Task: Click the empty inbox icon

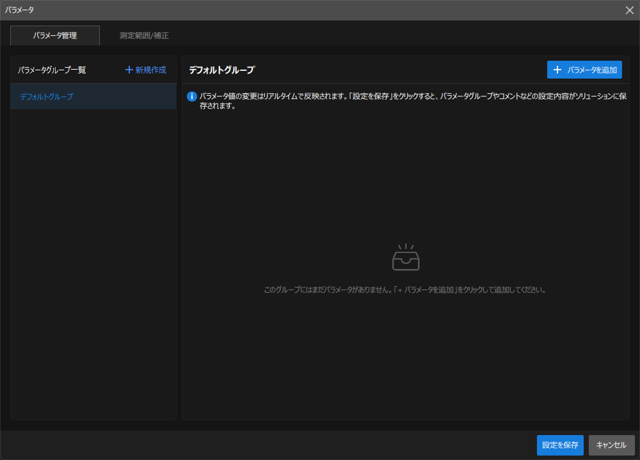Action: click(x=406, y=257)
